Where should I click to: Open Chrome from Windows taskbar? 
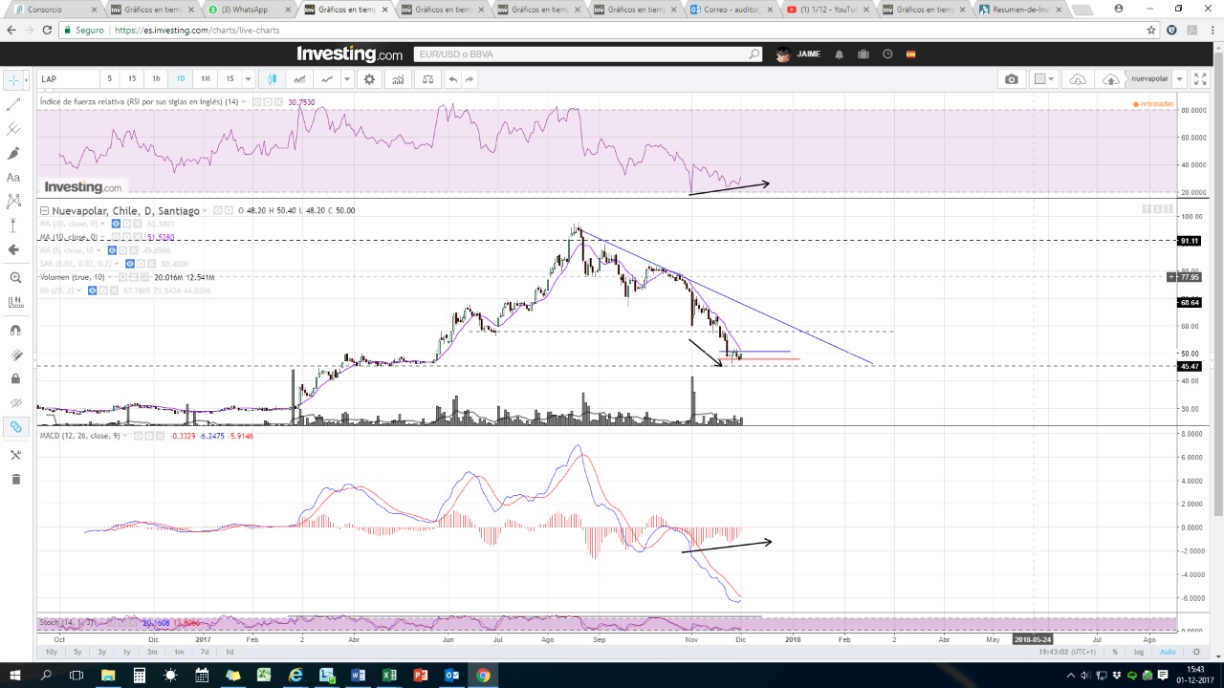(483, 676)
